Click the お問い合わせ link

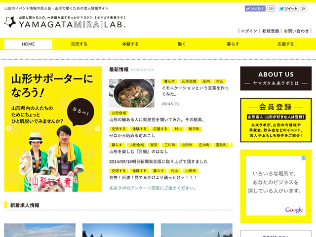tap(296, 31)
